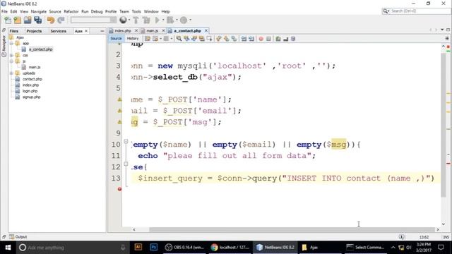This screenshot has width=452, height=254.
Task: Click the Search (Ctrl+I) input field
Action: click(417, 11)
